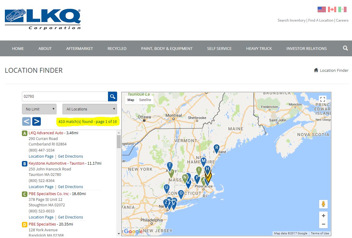Click map marker T near Albany
The width and height of the screenshot is (352, 238).
tap(170, 166)
